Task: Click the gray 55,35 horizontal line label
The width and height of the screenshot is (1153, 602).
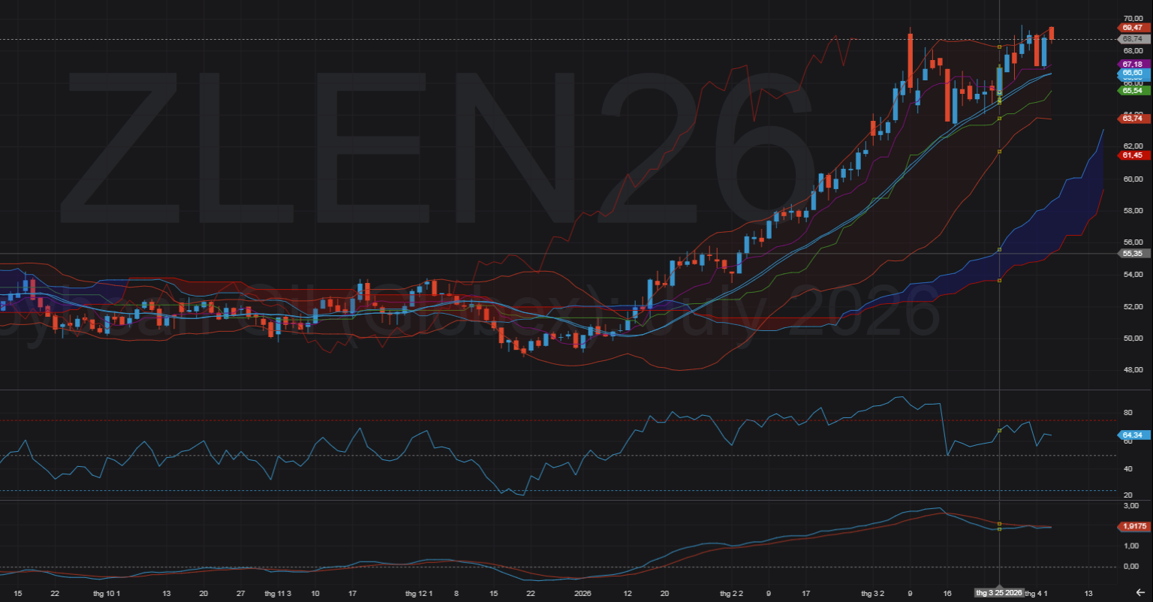Action: [1132, 254]
